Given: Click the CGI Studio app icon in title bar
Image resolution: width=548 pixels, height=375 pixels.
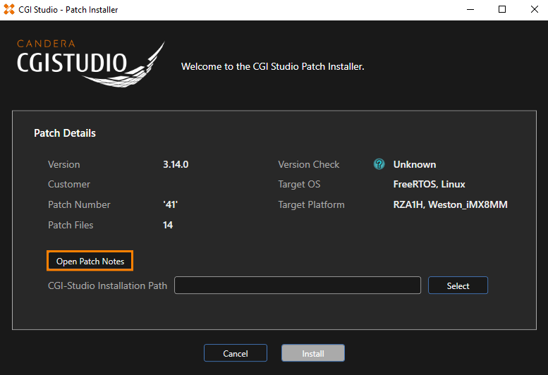Looking at the screenshot, I should coord(9,9).
